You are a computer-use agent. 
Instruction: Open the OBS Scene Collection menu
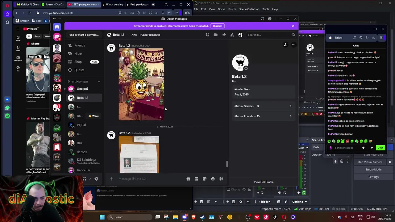[249, 9]
